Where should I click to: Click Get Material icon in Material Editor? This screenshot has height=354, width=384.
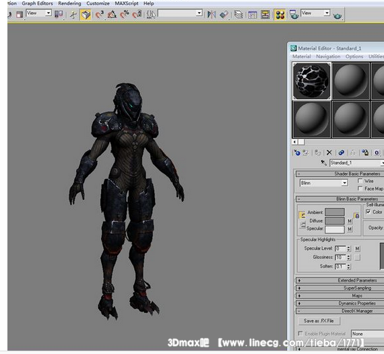pyautogui.click(x=297, y=153)
